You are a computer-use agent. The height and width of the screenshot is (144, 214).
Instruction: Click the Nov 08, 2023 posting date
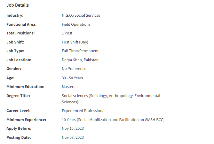[73, 137]
